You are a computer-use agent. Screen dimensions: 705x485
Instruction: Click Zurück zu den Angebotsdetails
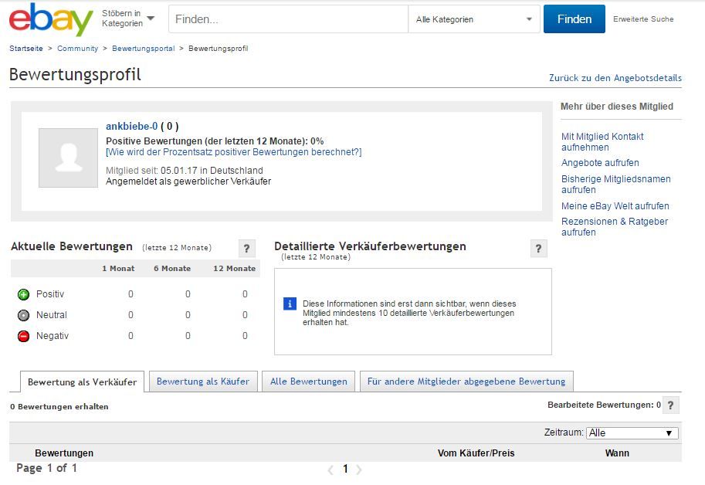tap(613, 78)
